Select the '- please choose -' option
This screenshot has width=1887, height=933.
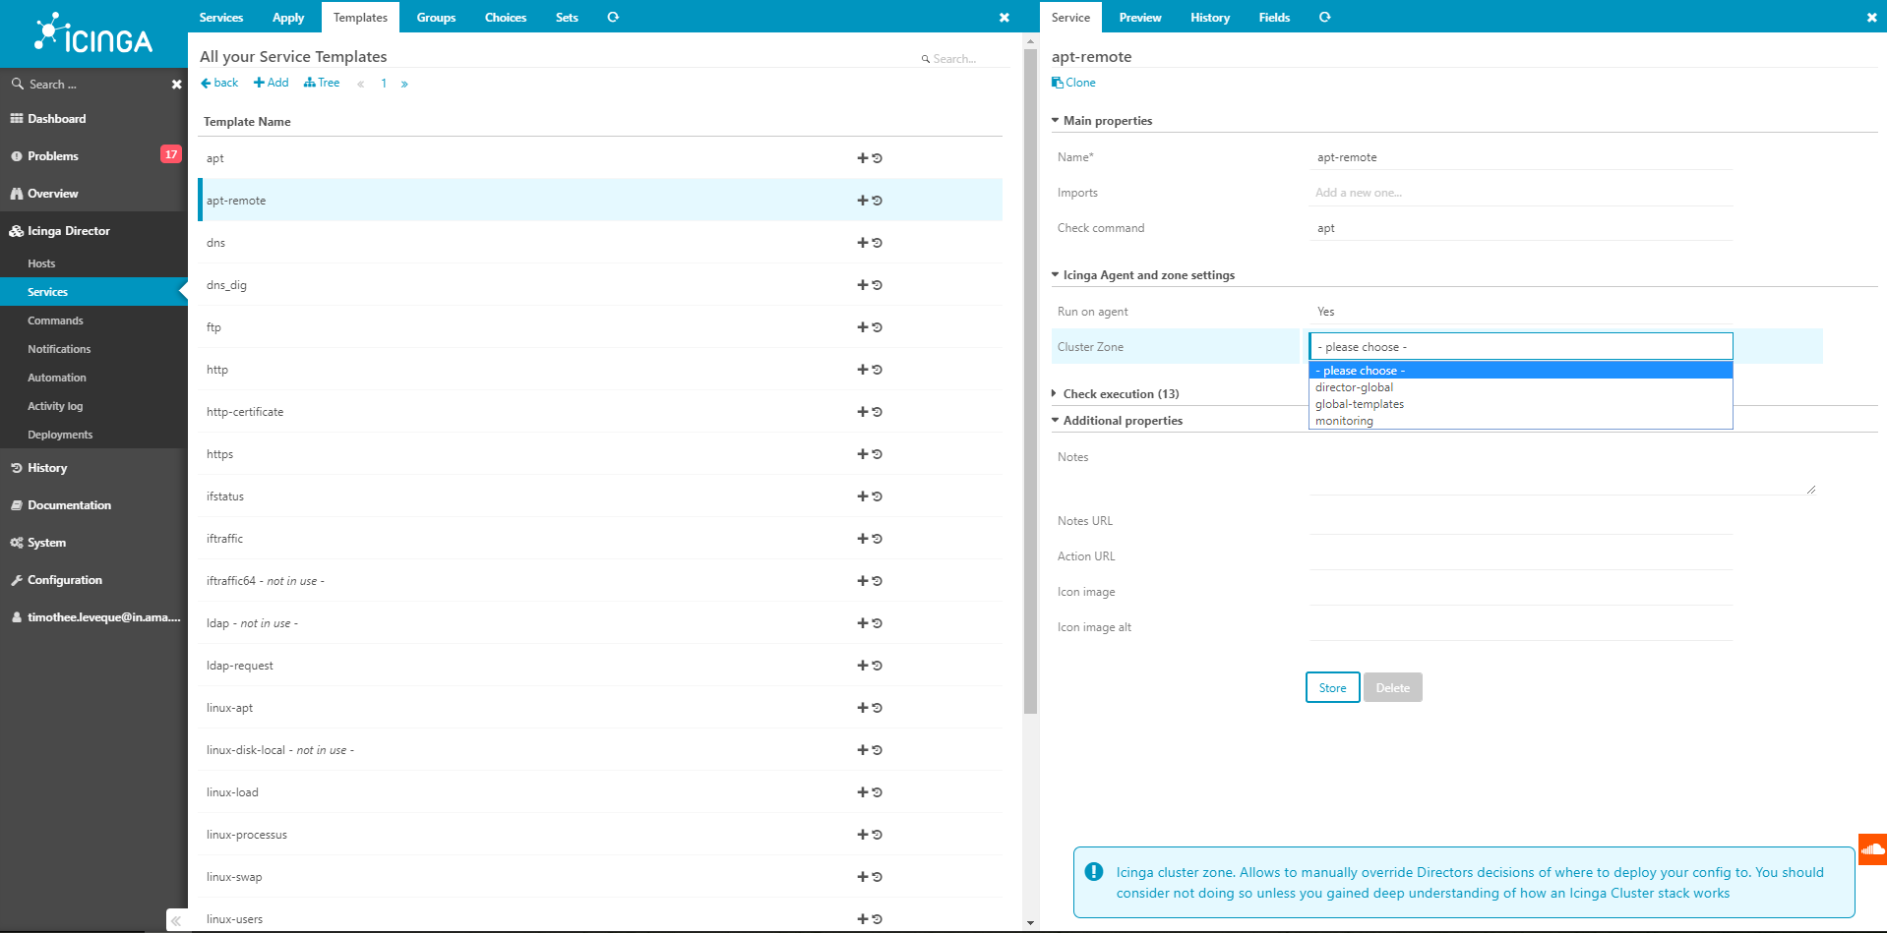point(1521,371)
